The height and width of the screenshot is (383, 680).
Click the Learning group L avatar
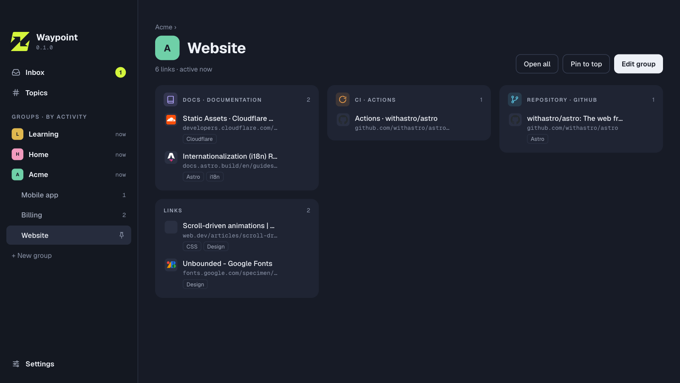pos(17,134)
